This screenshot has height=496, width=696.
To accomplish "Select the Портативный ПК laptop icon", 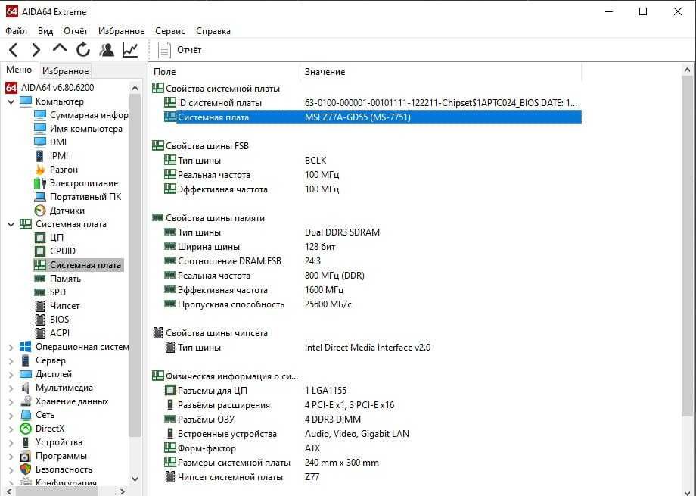I will 40,197.
